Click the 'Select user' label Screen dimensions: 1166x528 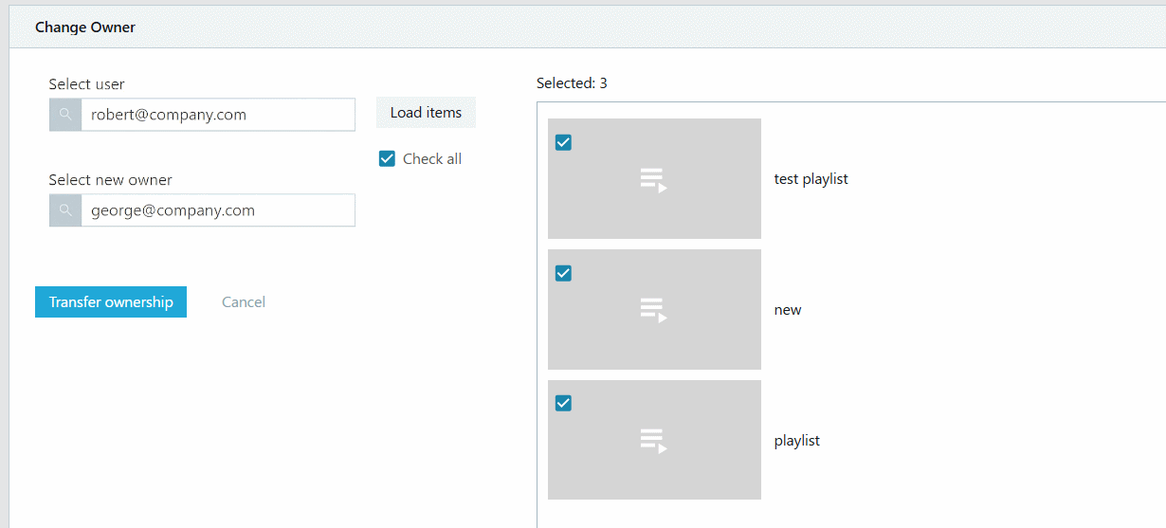(x=87, y=84)
